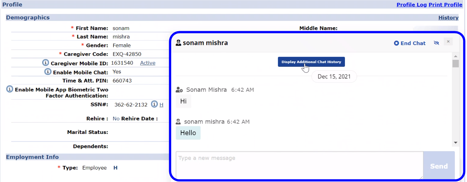Screen dimensions: 467x182
Task: Click the Time & Att. PIN value 660743
Action: pyautogui.click(x=123, y=80)
